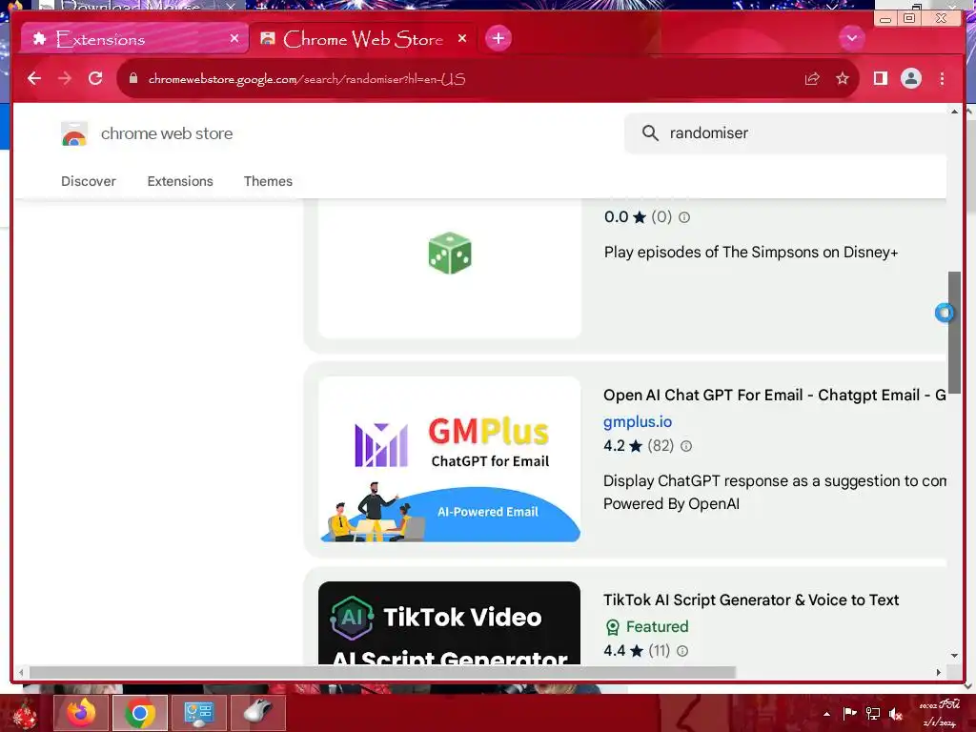Screen dimensions: 976x732
Task: Open the Start menu ornament button
Action: (x=25, y=713)
